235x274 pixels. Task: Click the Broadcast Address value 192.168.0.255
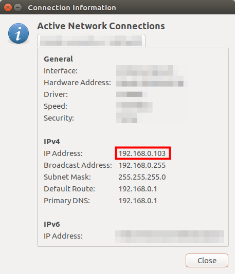click(x=142, y=165)
